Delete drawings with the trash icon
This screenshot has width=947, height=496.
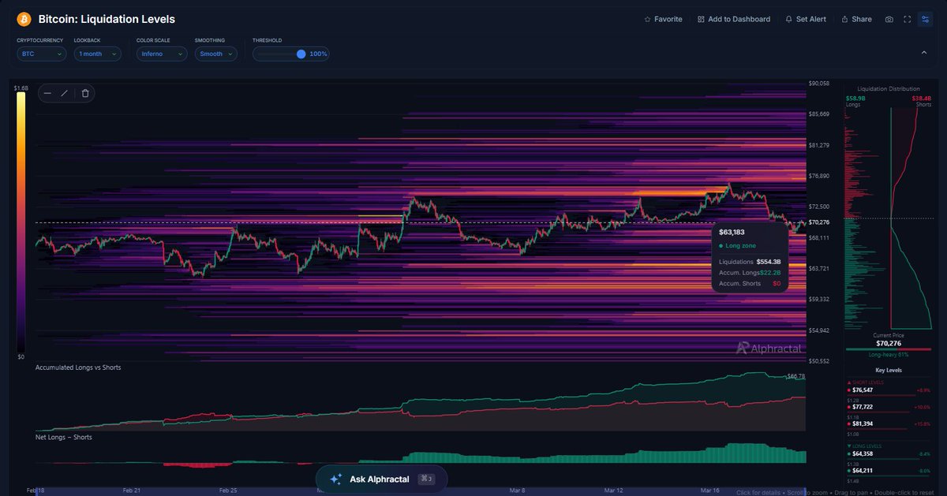85,93
